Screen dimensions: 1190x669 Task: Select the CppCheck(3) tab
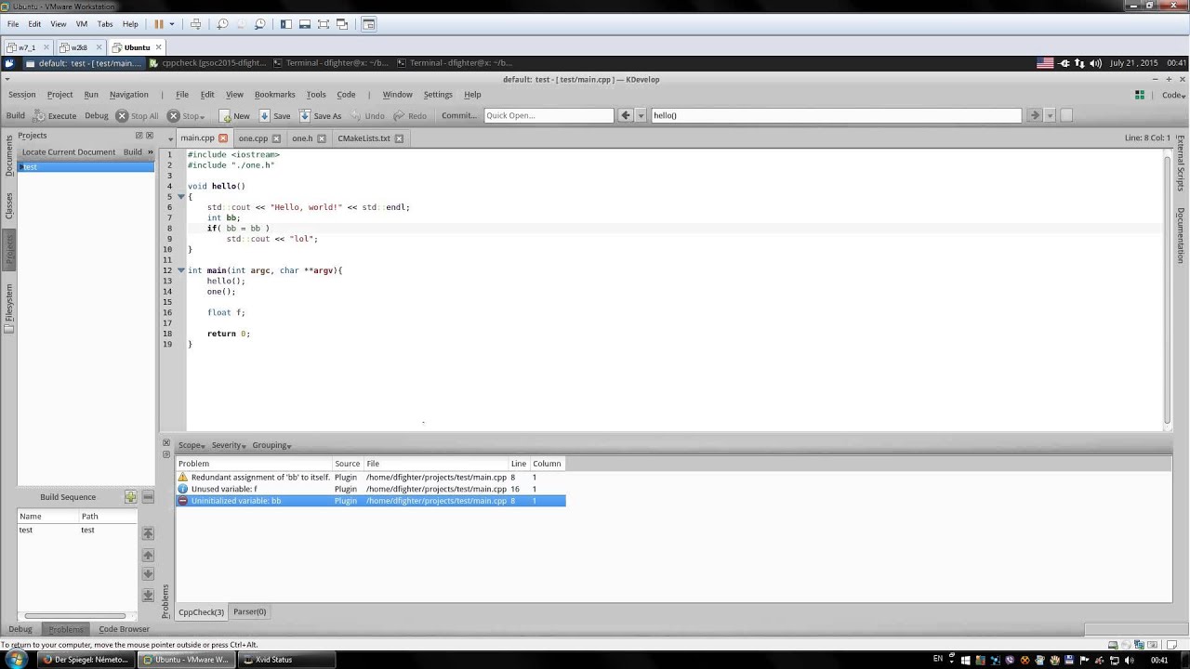[201, 612]
